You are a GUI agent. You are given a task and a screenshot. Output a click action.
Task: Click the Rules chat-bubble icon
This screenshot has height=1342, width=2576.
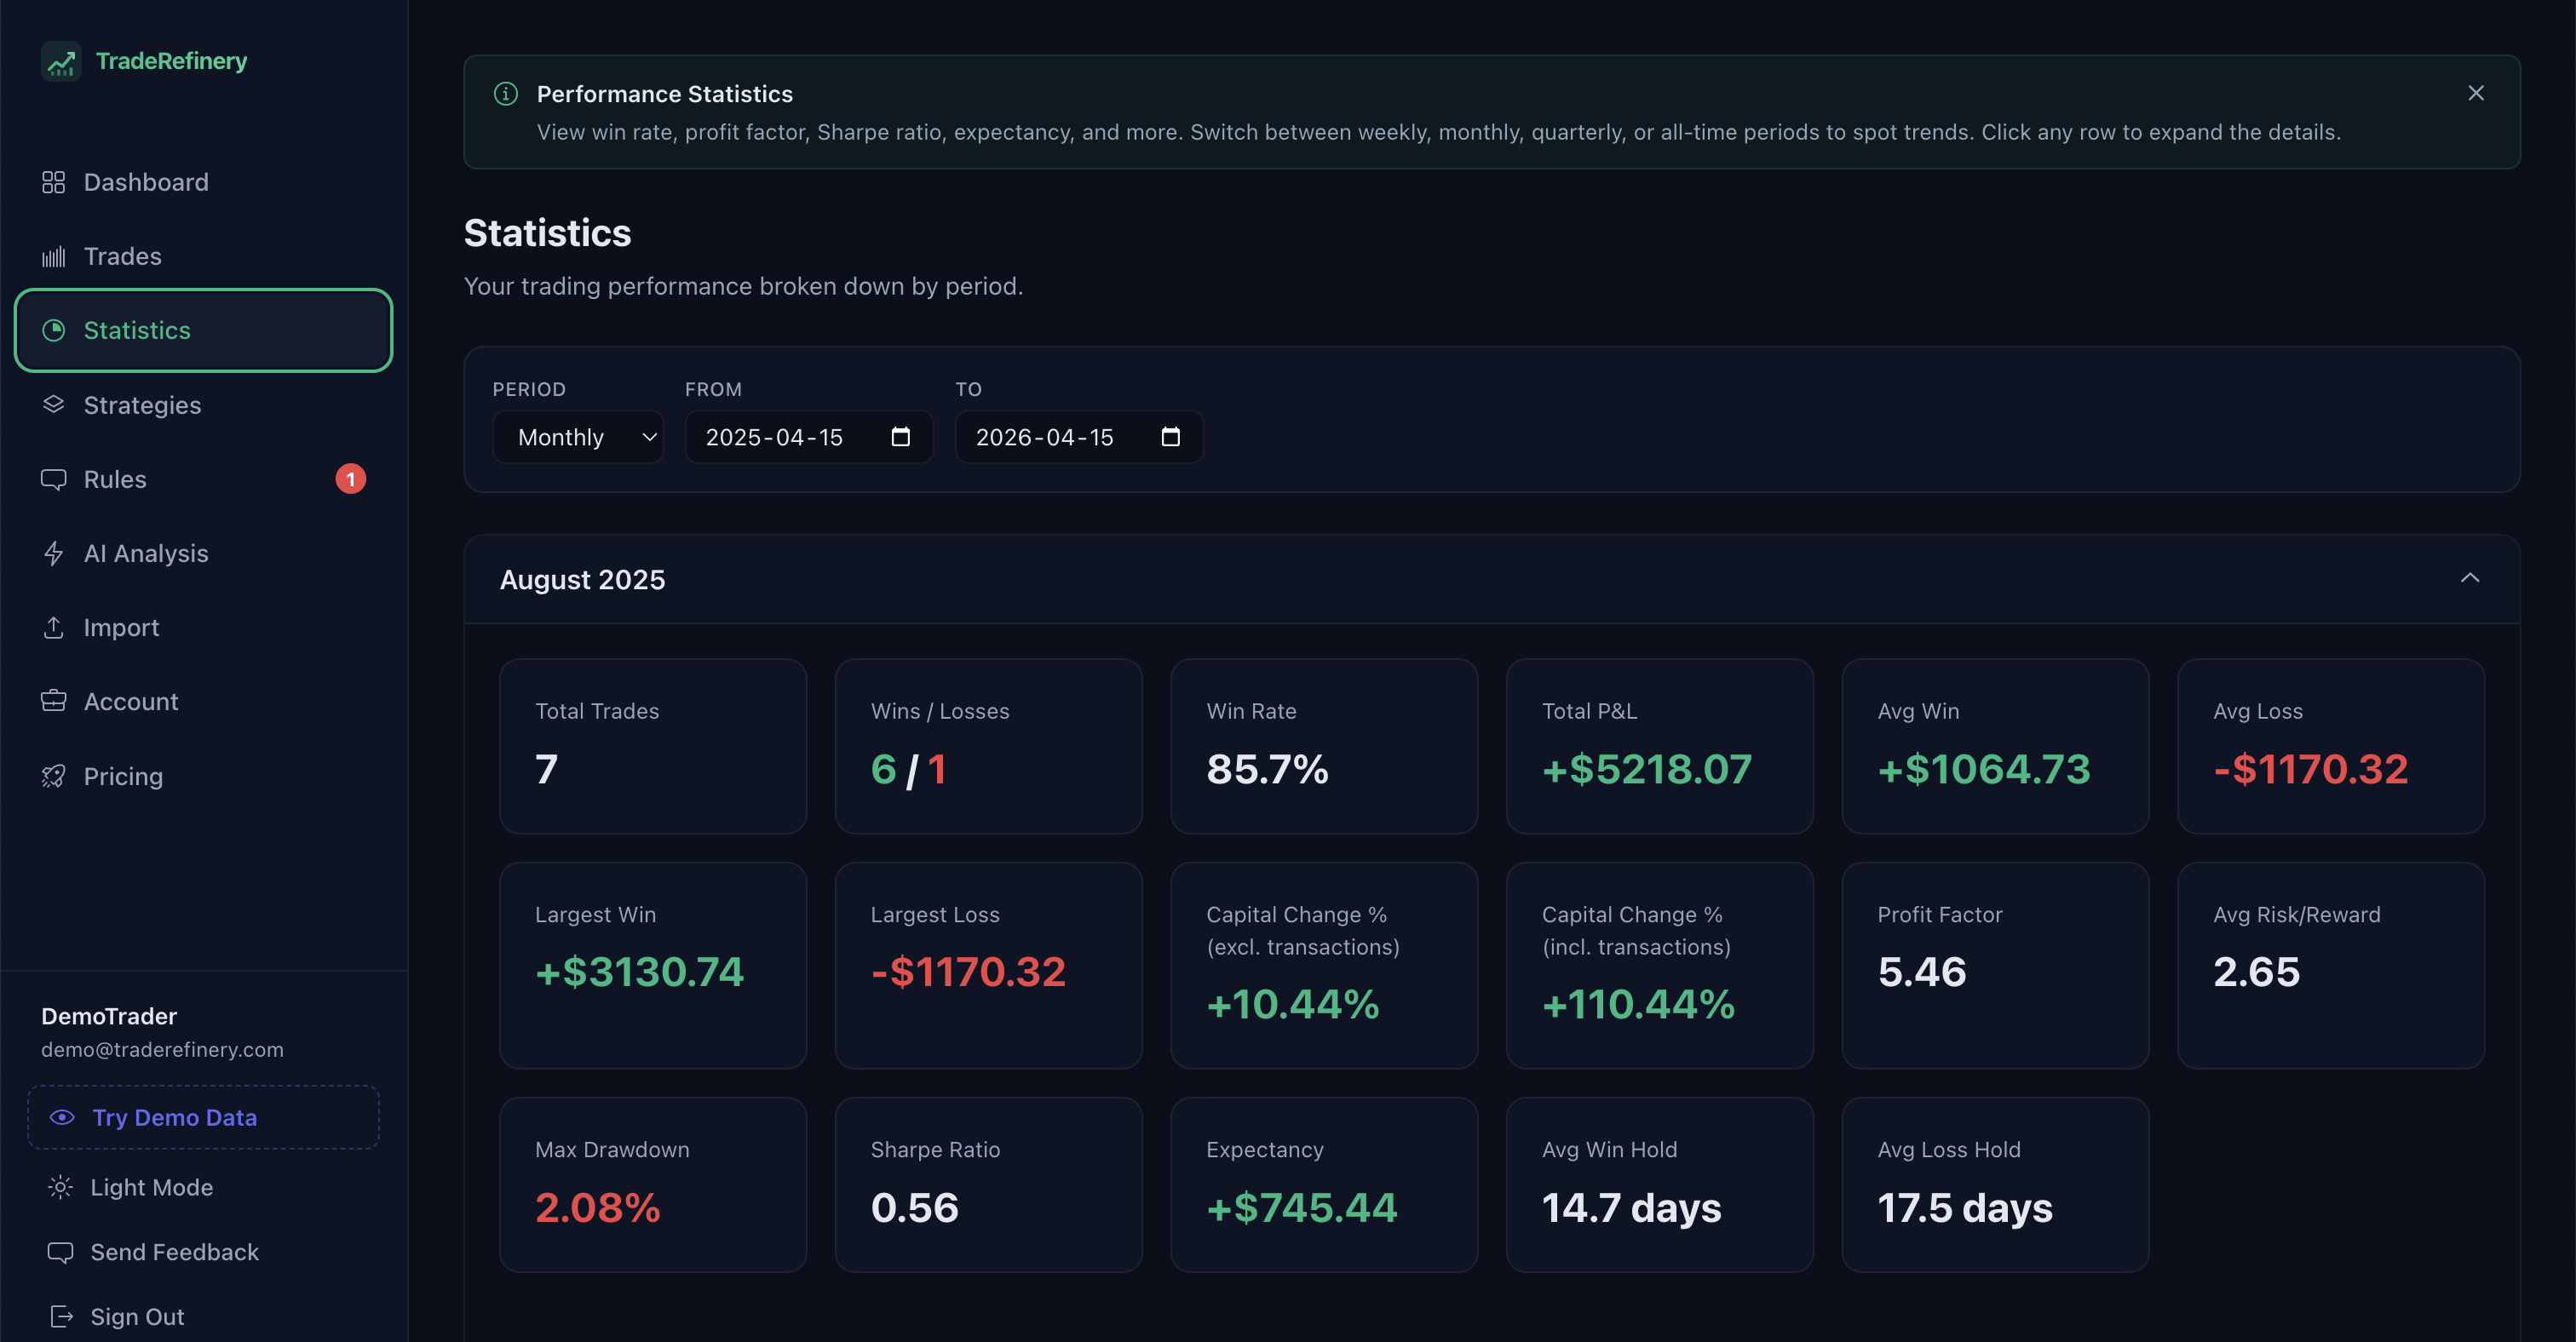coord(53,479)
